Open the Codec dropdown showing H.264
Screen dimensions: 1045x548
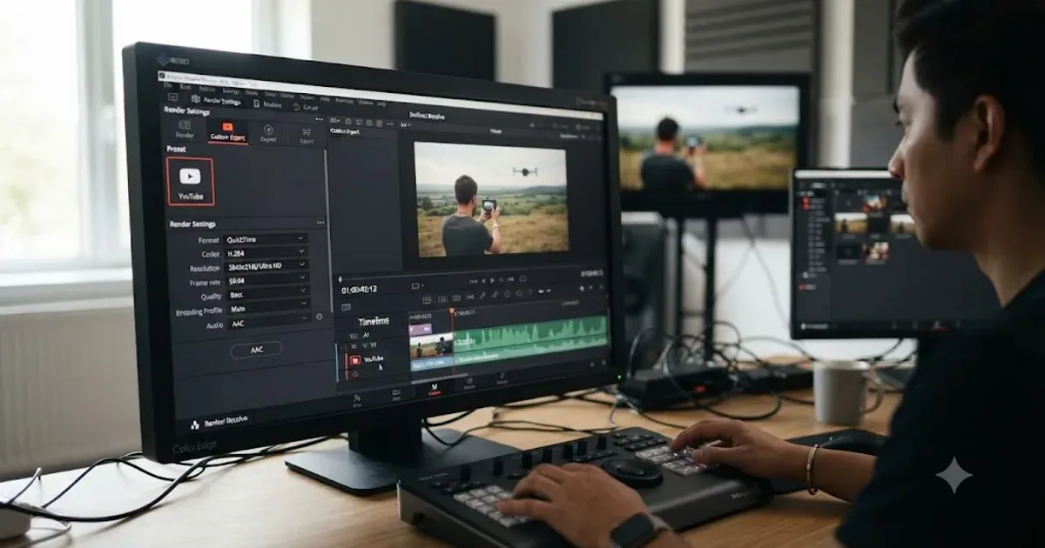click(x=266, y=253)
